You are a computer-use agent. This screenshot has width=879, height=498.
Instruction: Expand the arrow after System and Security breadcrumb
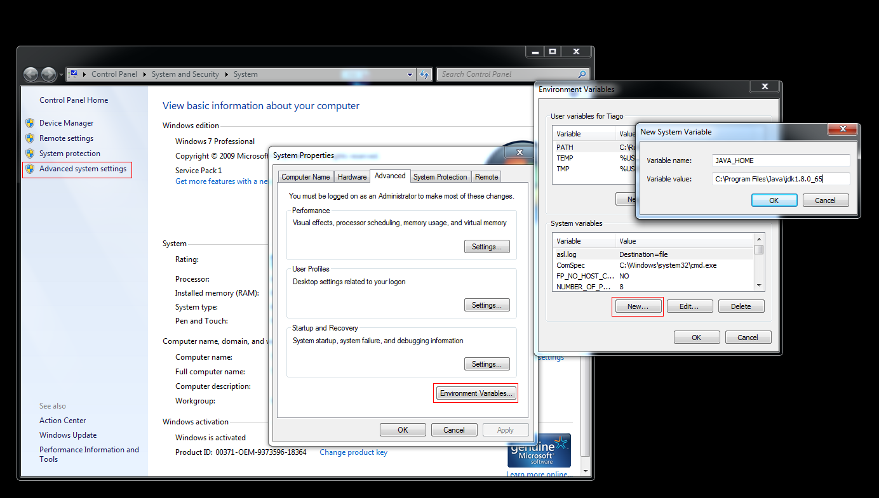click(x=226, y=74)
